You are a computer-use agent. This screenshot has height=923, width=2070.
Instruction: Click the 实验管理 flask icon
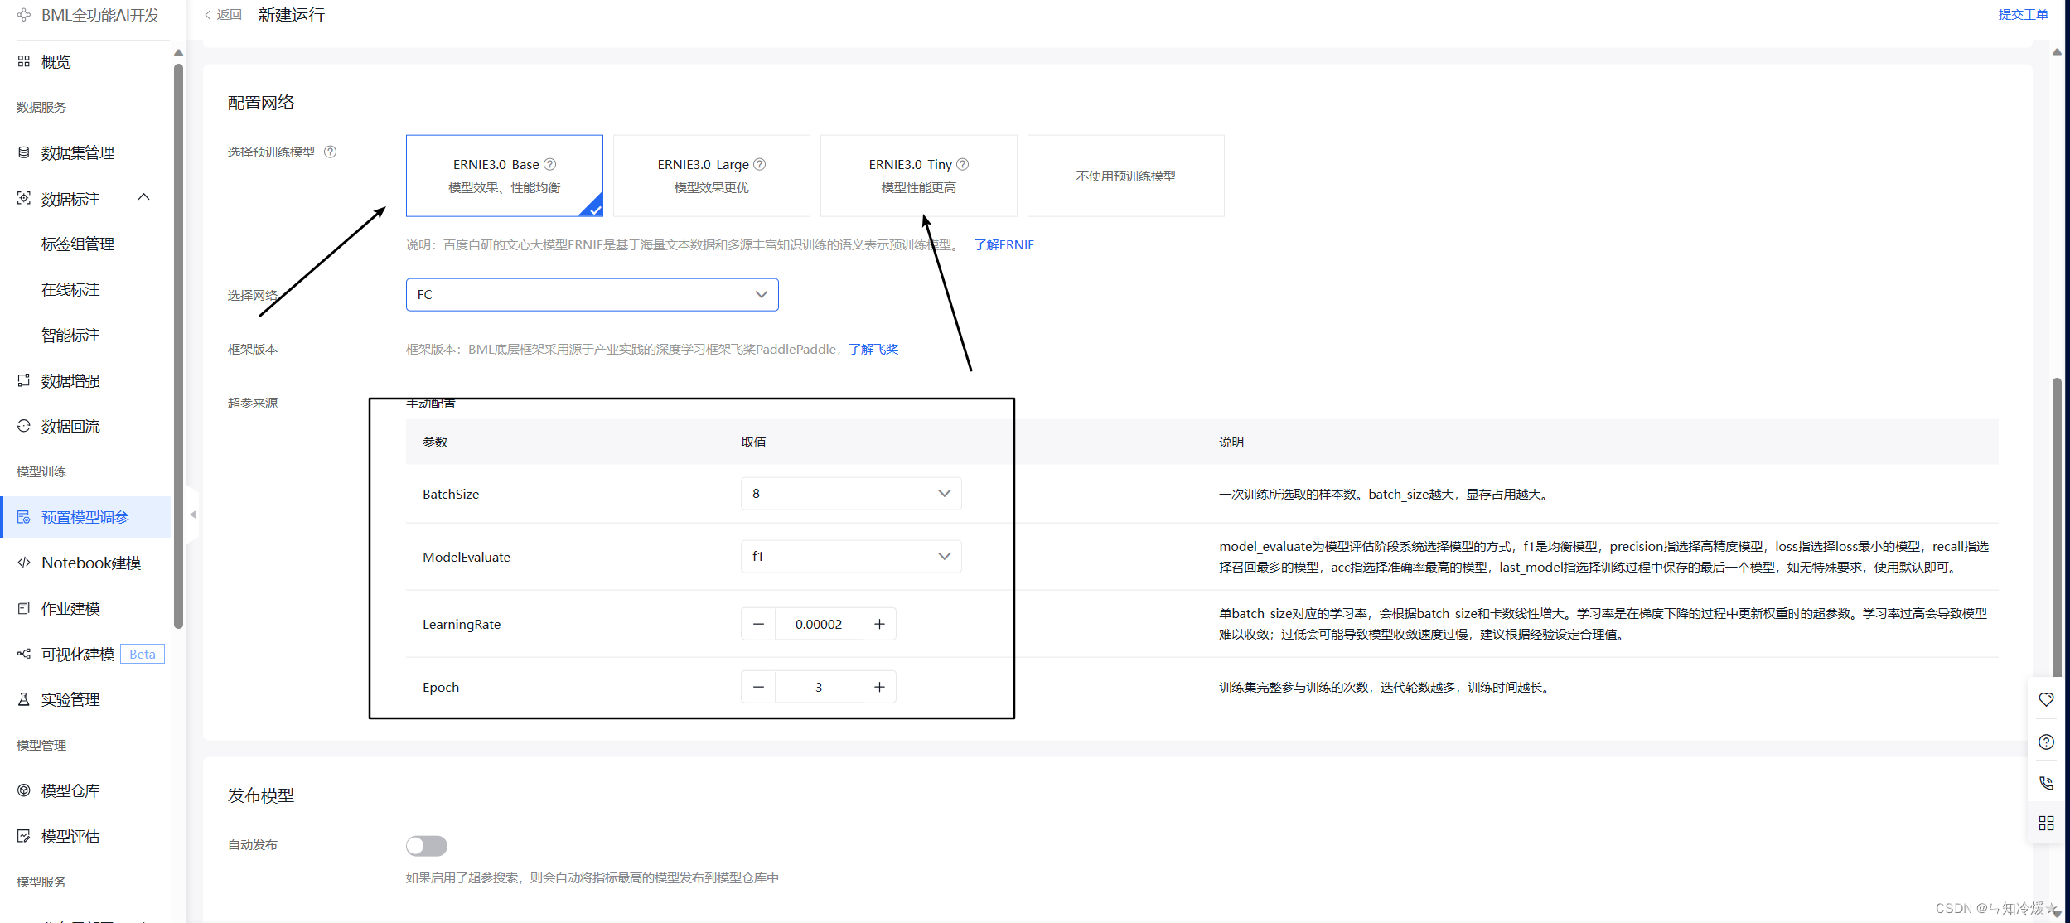pyautogui.click(x=23, y=699)
